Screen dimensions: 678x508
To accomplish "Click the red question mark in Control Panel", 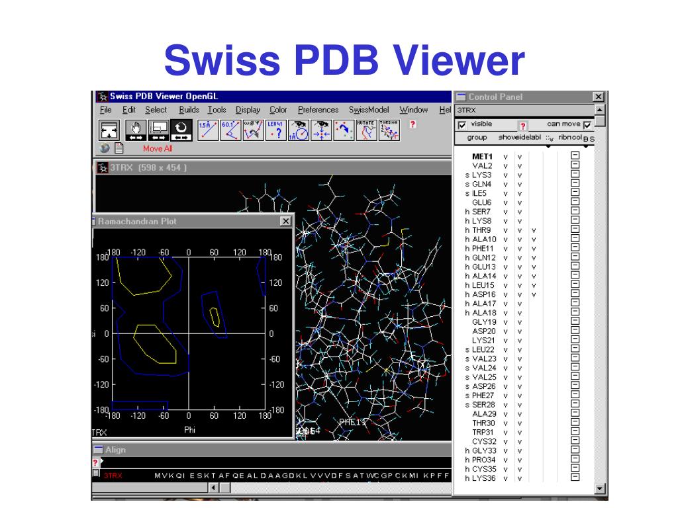I will coord(523,126).
